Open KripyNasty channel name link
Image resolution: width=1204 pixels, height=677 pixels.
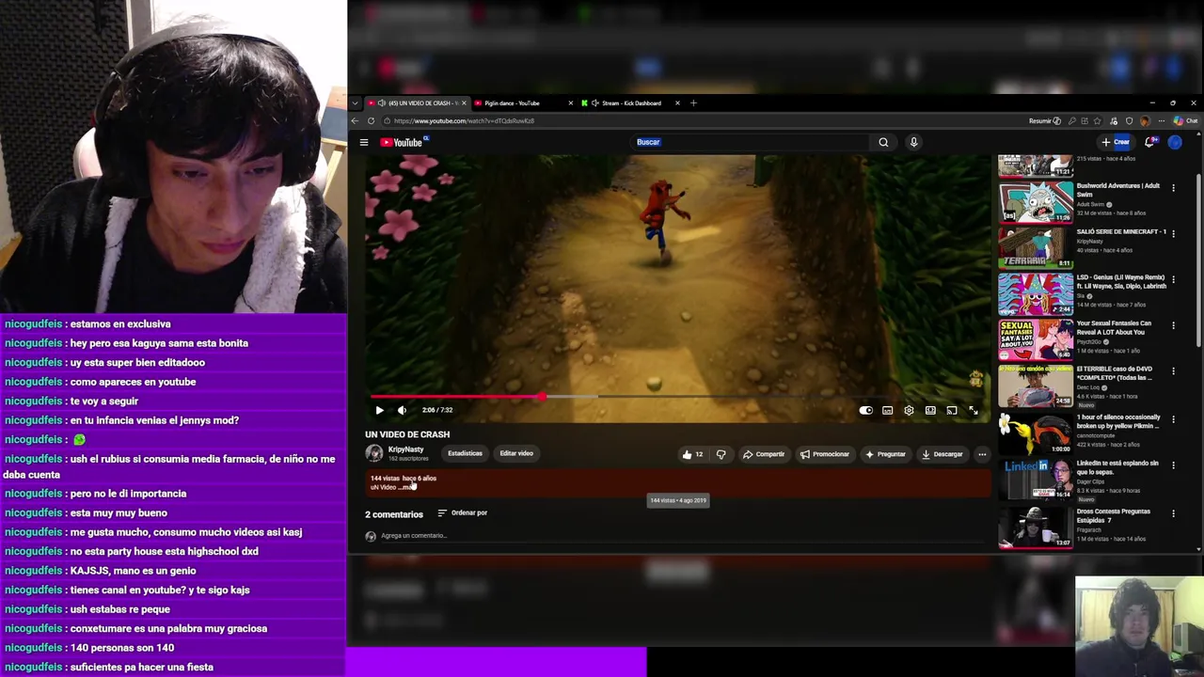405,449
